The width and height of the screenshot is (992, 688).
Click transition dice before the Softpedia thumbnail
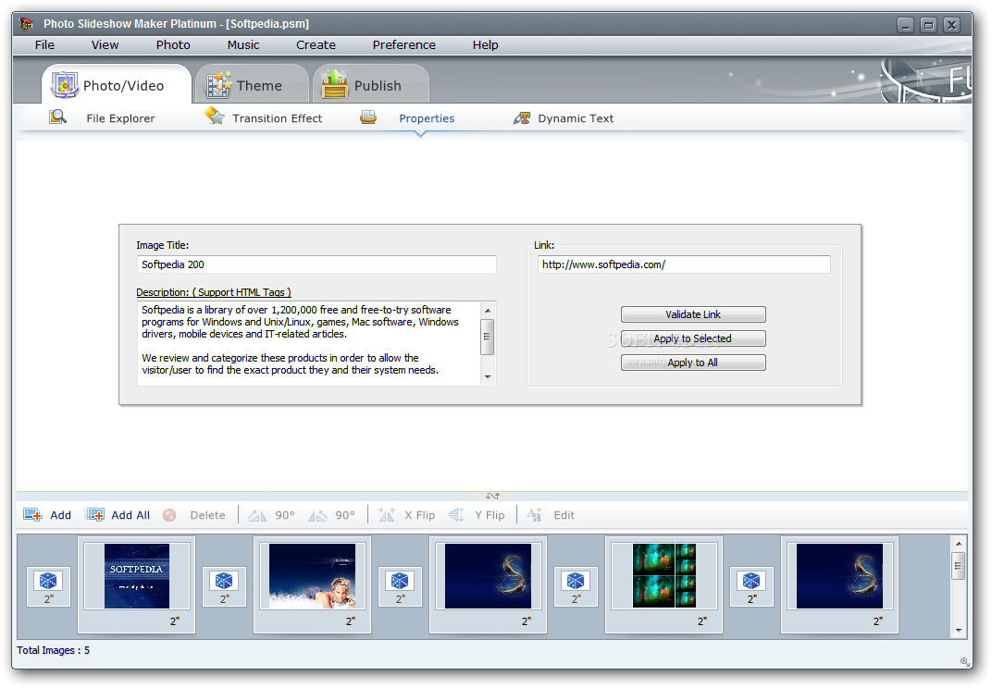[48, 581]
